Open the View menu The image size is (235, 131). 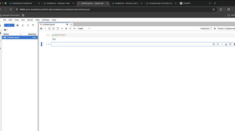coord(17,20)
